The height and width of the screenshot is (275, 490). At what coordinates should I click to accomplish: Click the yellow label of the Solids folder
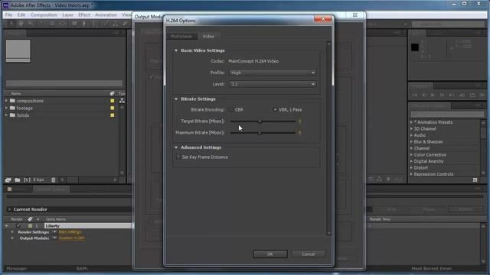[x=113, y=115]
